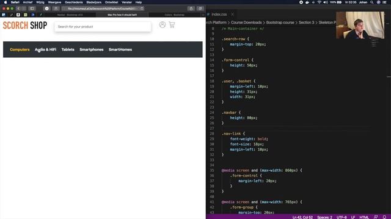Click the Course Downloads breadcrumb
The image size is (391, 219).
(246, 23)
